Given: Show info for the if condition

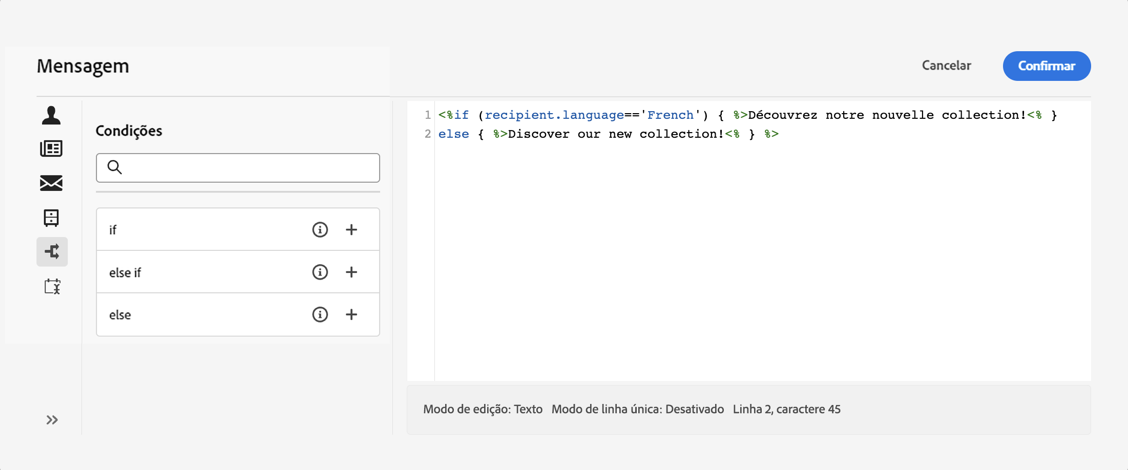Looking at the screenshot, I should tap(320, 229).
